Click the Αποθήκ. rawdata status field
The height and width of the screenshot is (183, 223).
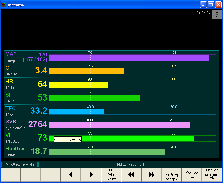(20, 165)
